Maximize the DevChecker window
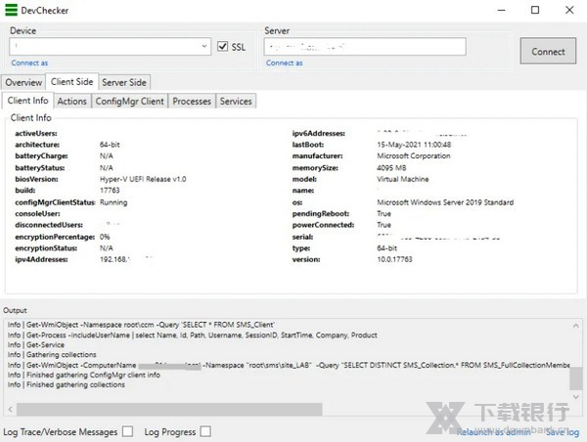The image size is (587, 442). [x=535, y=10]
